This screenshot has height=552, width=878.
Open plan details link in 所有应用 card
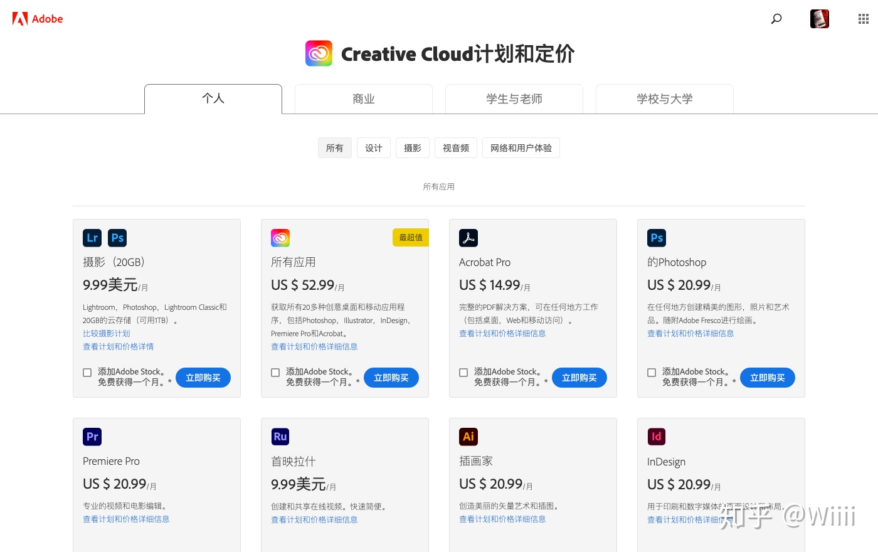[x=314, y=346]
